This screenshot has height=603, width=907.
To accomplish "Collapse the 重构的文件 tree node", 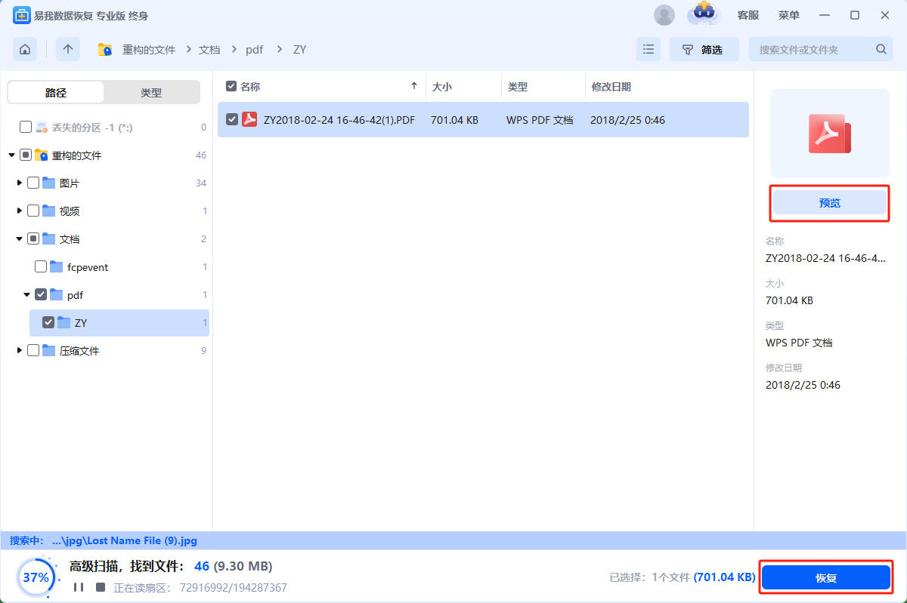I will [x=12, y=155].
